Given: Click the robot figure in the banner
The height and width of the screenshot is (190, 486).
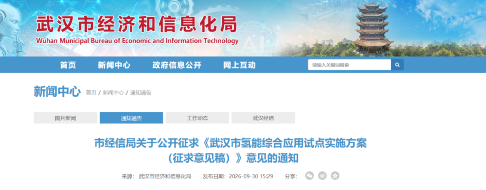Looking at the screenshot, I should click(11, 30).
